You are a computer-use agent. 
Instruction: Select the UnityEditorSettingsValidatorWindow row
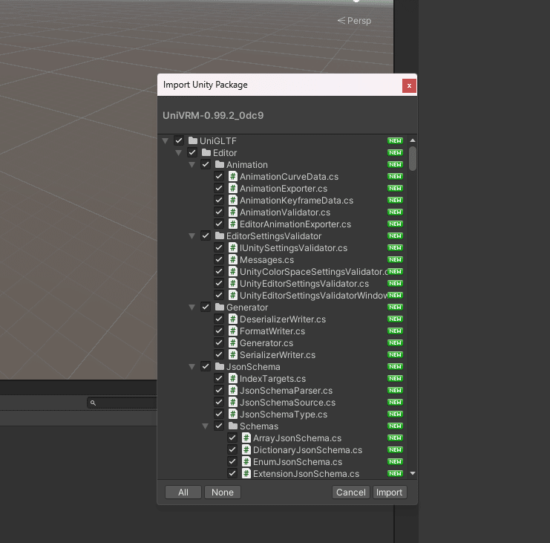[x=284, y=295]
